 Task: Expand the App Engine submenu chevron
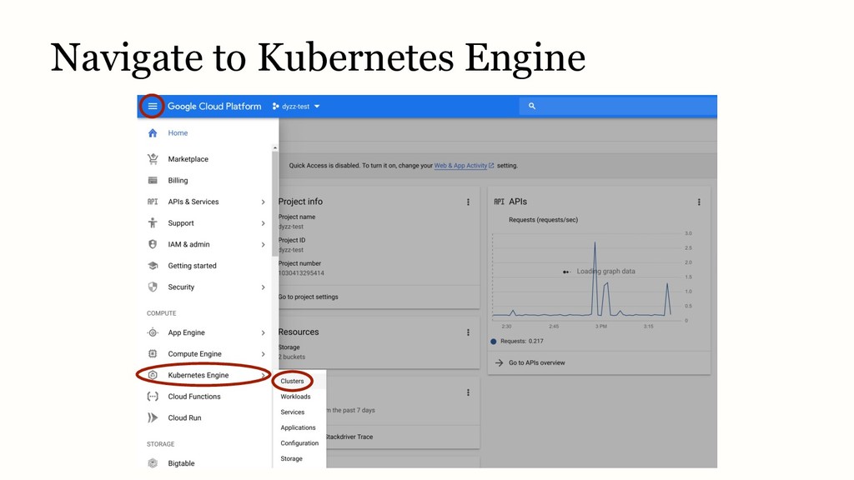point(263,332)
